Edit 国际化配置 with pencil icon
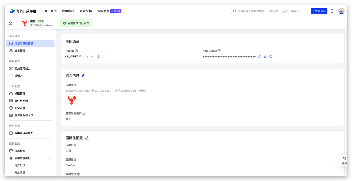Image resolution: width=352 pixels, height=181 pixels. pos(87,138)
